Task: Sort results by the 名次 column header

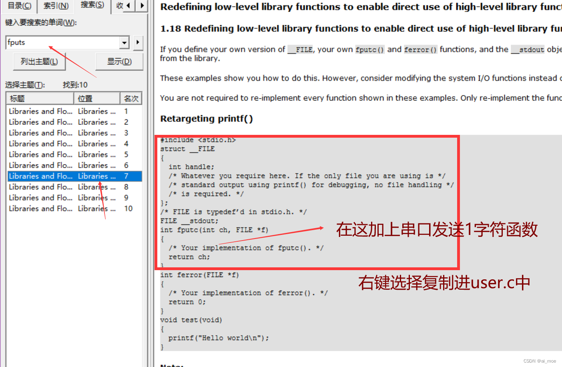Action: 131,98
